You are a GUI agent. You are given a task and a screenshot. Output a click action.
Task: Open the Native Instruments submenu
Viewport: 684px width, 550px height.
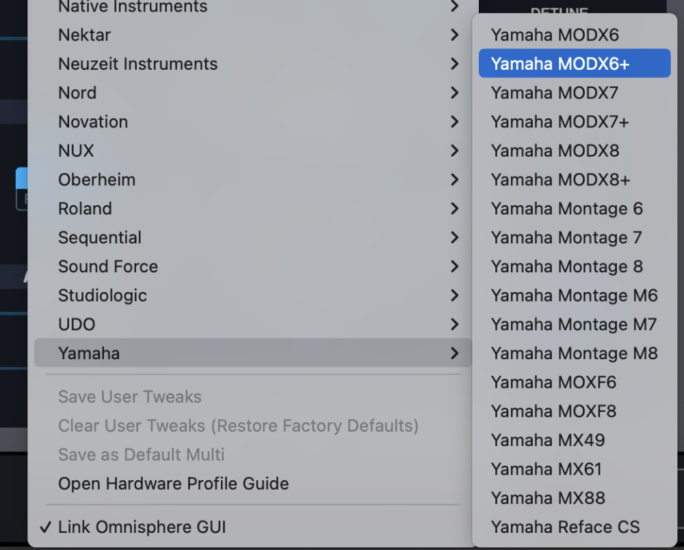pos(133,7)
